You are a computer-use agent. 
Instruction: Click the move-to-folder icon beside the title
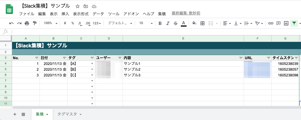pyautogui.click(x=86, y=6)
